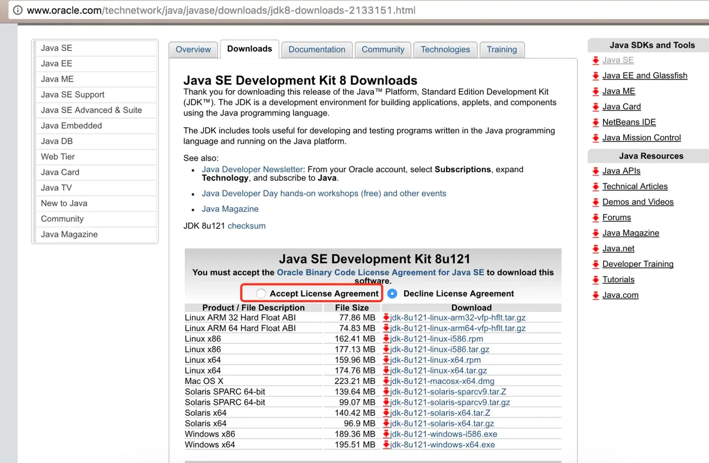Open Java SE Support sidebar item
709x463 pixels.
click(95, 95)
